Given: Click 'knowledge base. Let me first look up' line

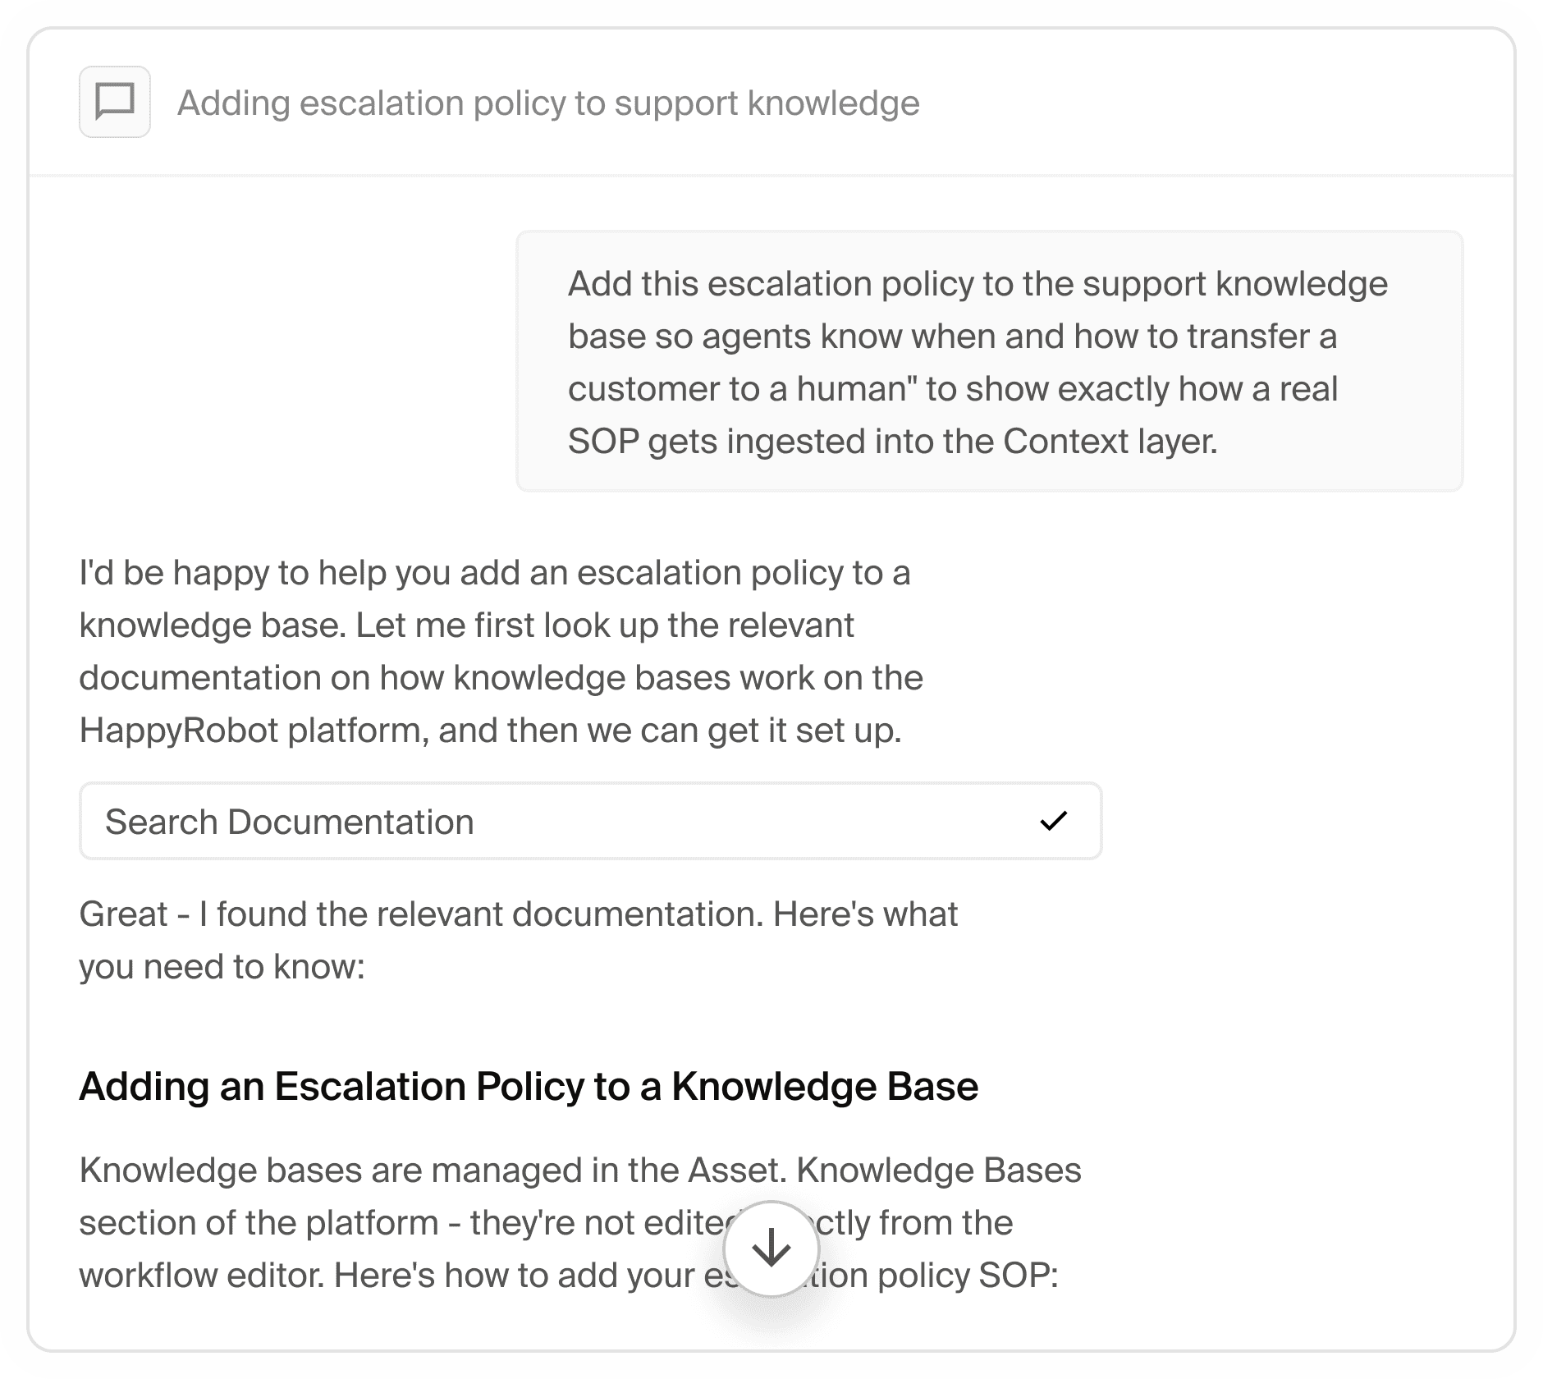Looking at the screenshot, I should 467,625.
